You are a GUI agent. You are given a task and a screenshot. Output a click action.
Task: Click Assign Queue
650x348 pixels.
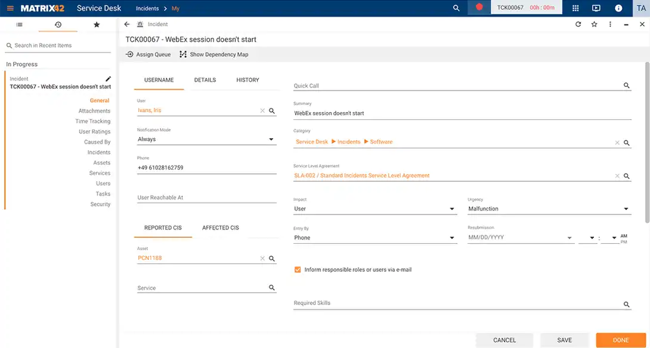[147, 54]
